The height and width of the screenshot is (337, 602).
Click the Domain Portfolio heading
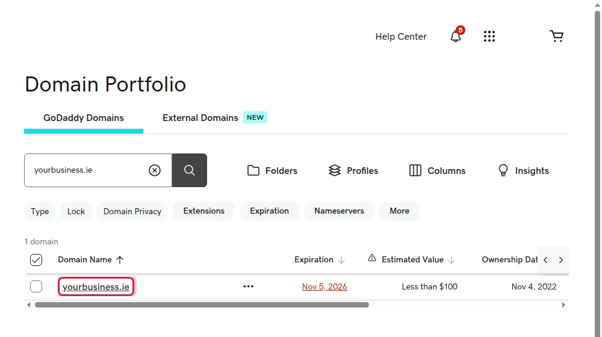coord(105,84)
